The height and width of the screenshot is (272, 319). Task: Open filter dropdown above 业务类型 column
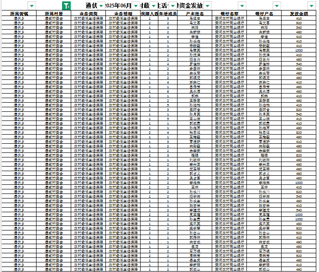101,6
